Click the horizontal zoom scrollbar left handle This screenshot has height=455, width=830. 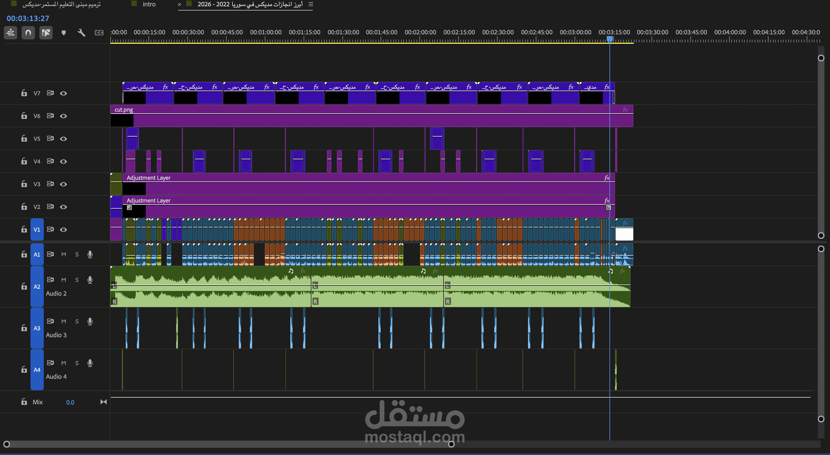6,444
